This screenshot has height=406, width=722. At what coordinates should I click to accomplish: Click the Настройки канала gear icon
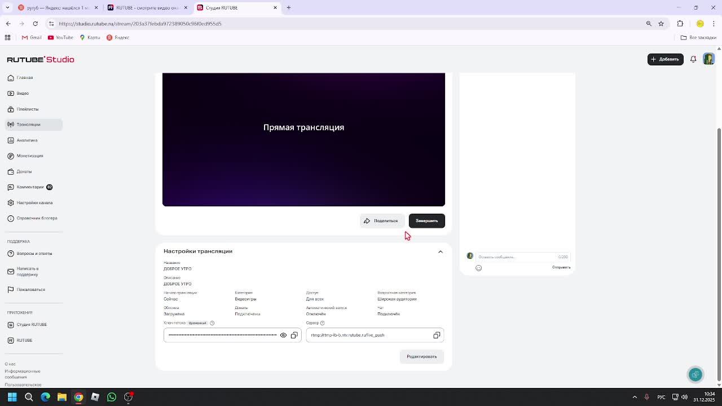click(11, 203)
